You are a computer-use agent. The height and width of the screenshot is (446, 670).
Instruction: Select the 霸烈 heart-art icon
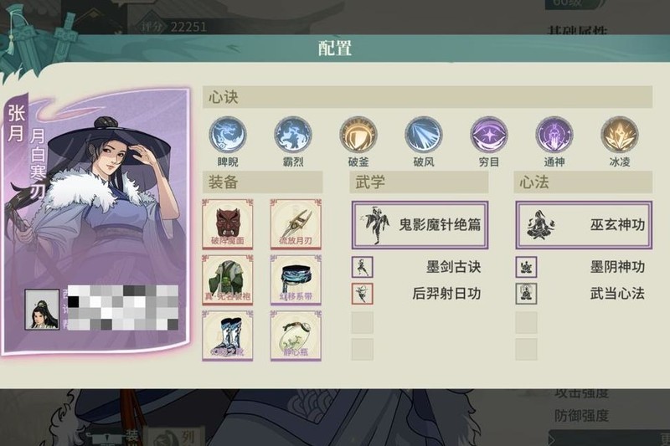(x=293, y=136)
